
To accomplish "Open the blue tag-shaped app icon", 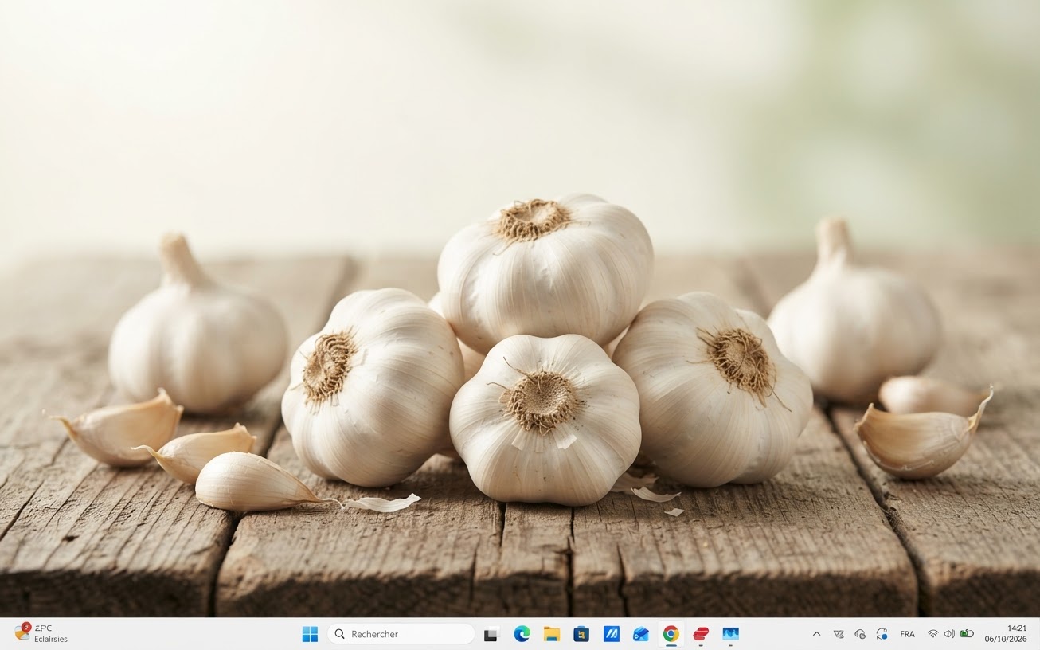I will pos(641,634).
